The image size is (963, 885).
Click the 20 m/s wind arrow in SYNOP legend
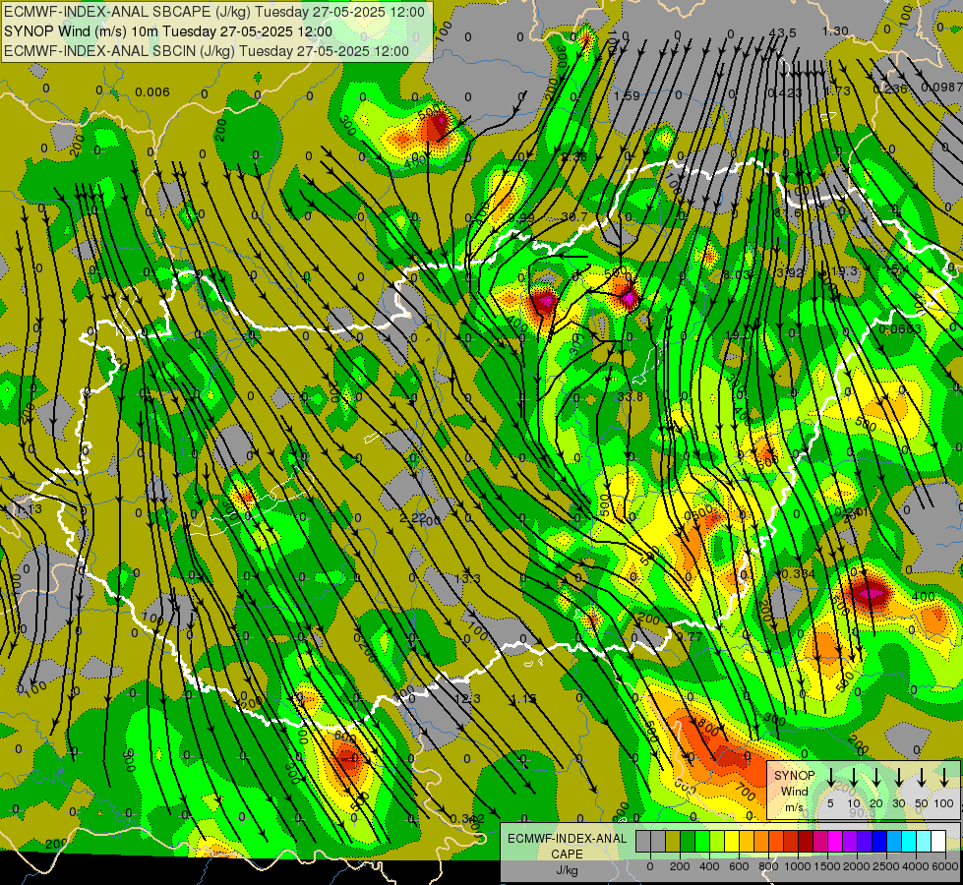pyautogui.click(x=876, y=777)
